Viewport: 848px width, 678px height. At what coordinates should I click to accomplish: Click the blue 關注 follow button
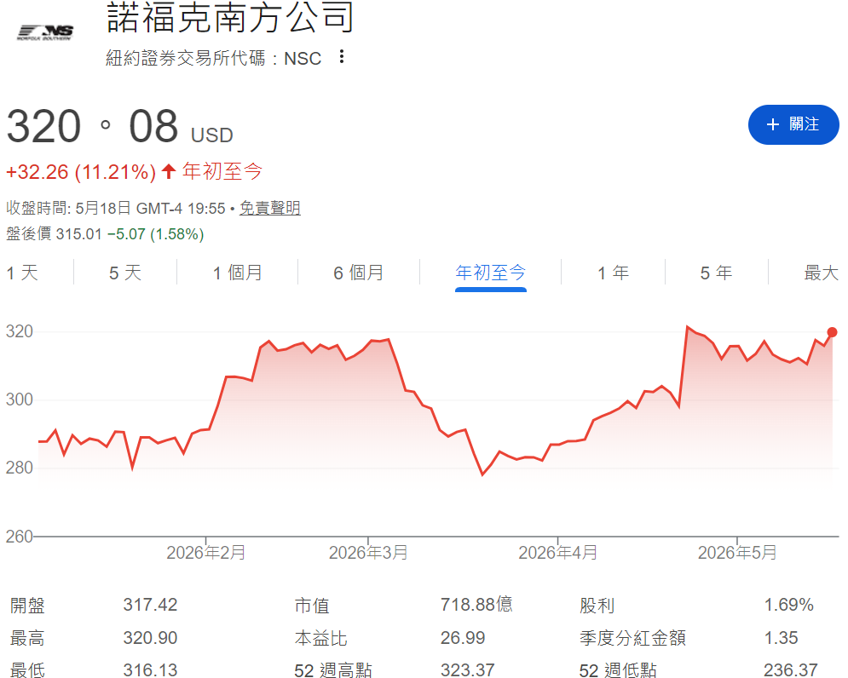793,124
